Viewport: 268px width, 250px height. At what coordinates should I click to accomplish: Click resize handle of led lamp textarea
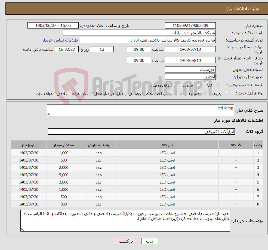tap(49, 114)
